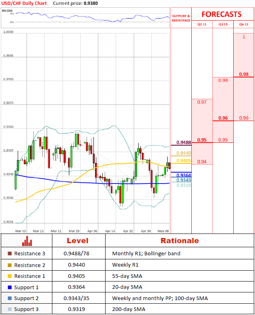The image size is (255, 315).
Task: Click the 0.94 value in Q2 13 column
Action: 202,162
